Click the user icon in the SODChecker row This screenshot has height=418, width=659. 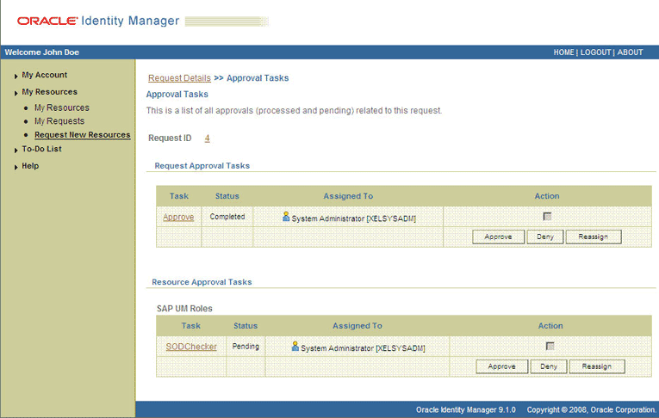(x=295, y=347)
